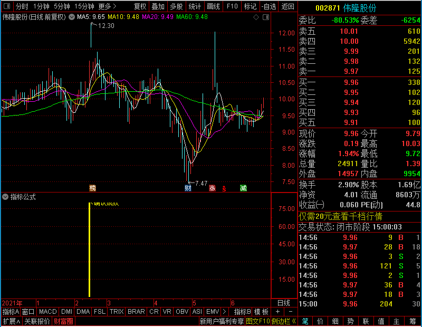The image size is (422, 327).
Task: Select the DMA indicator tab
Action: (x=83, y=312)
